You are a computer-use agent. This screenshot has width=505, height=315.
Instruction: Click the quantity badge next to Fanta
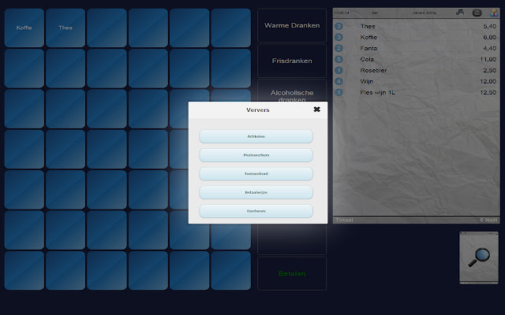(x=339, y=48)
